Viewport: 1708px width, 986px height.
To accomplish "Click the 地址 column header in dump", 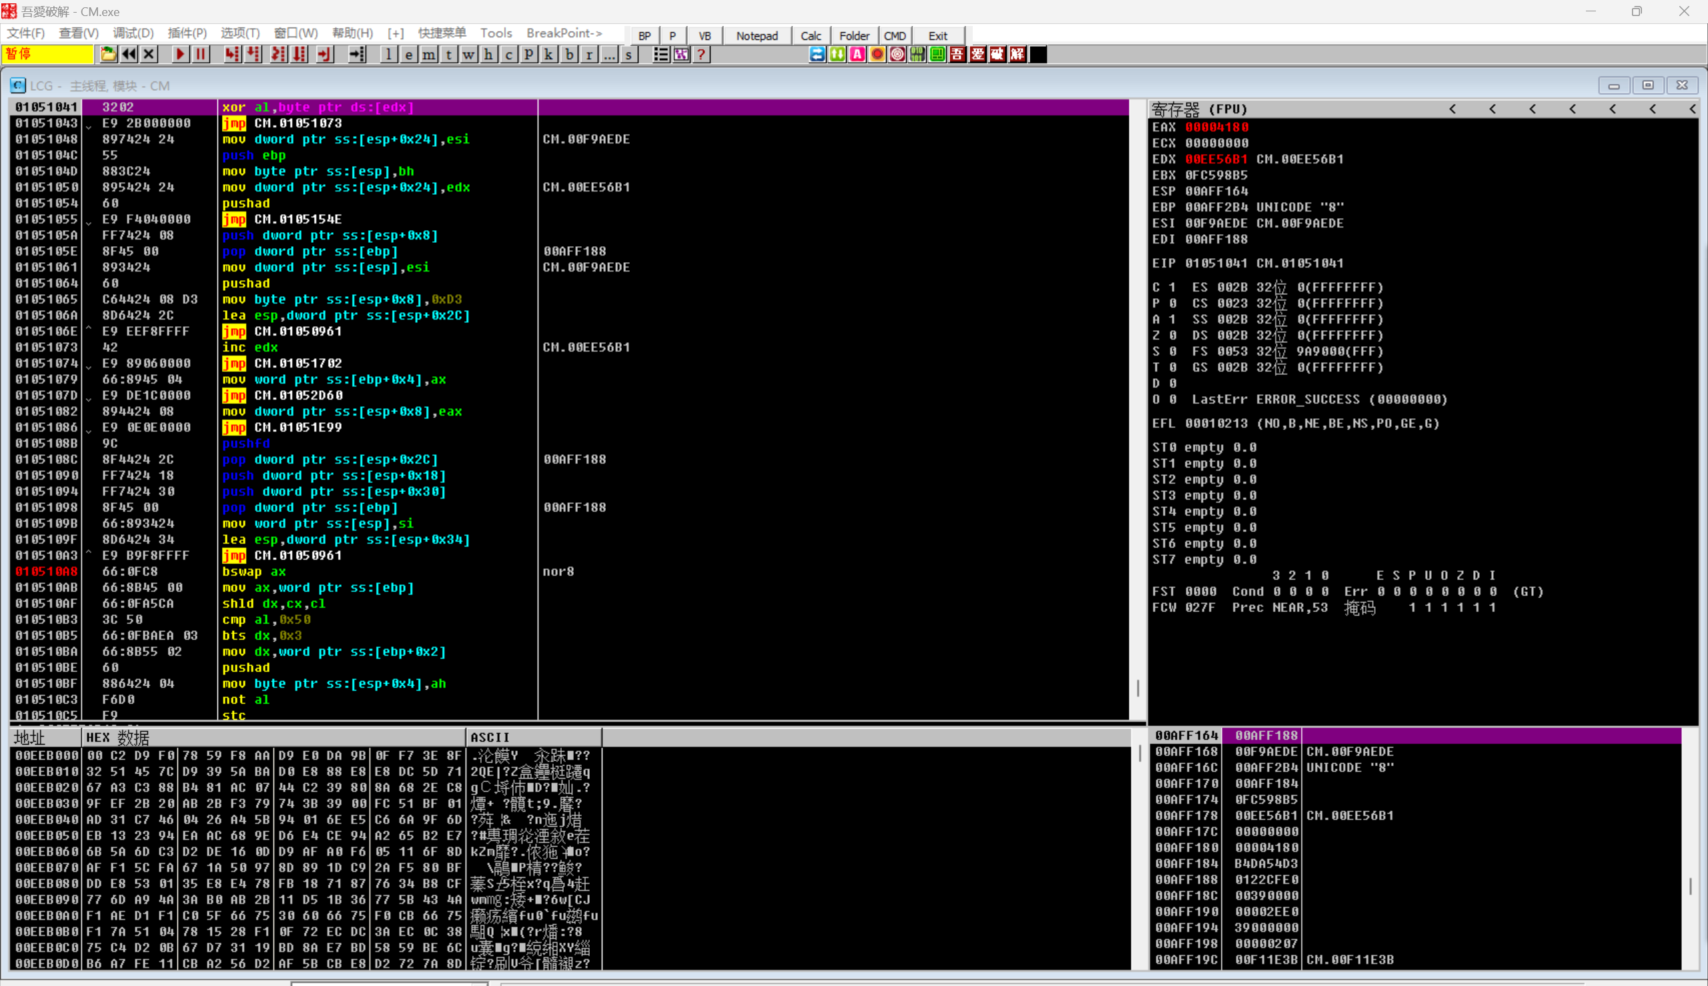I will click(x=45, y=737).
